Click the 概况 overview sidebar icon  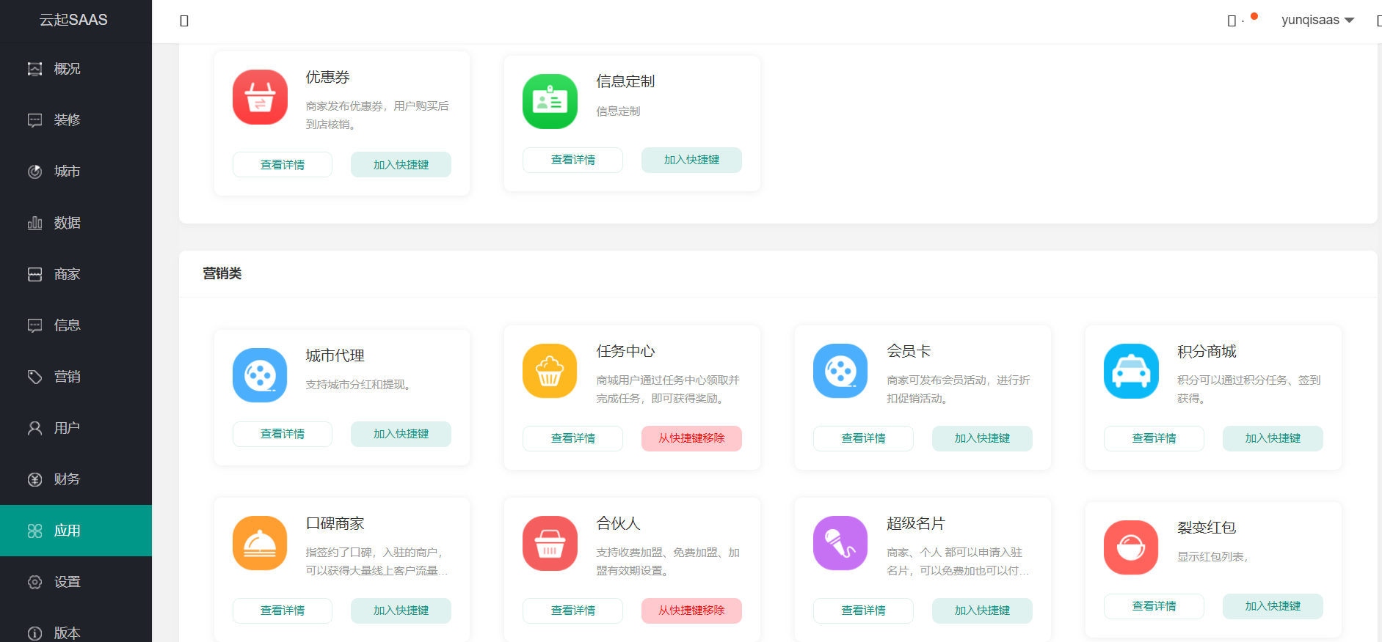[x=34, y=69]
